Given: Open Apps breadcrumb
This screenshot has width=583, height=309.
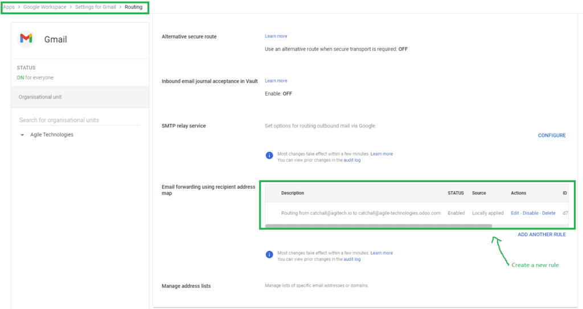Looking at the screenshot, I should [x=9, y=7].
